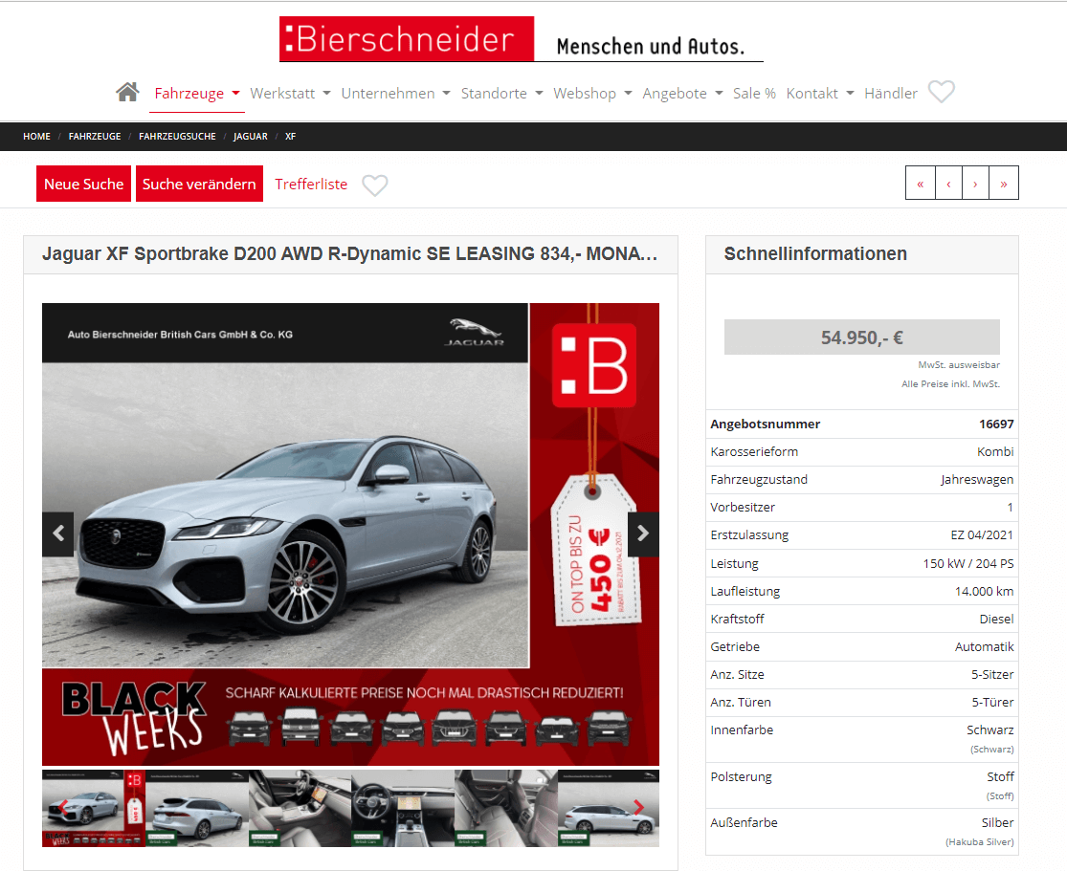
Task: Go to JAGUAR in the breadcrumb
Action: [x=251, y=137]
